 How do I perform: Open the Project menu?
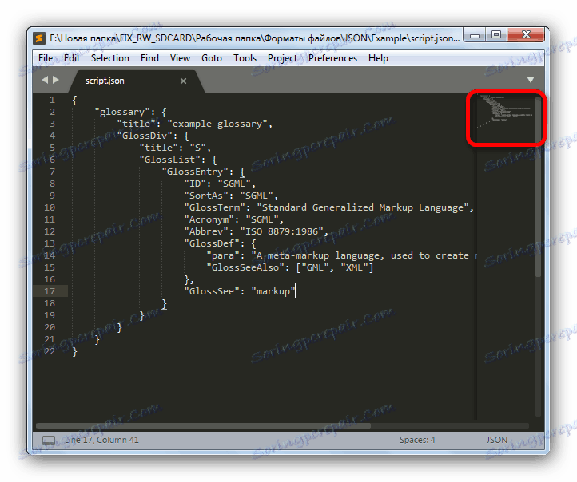(x=282, y=58)
